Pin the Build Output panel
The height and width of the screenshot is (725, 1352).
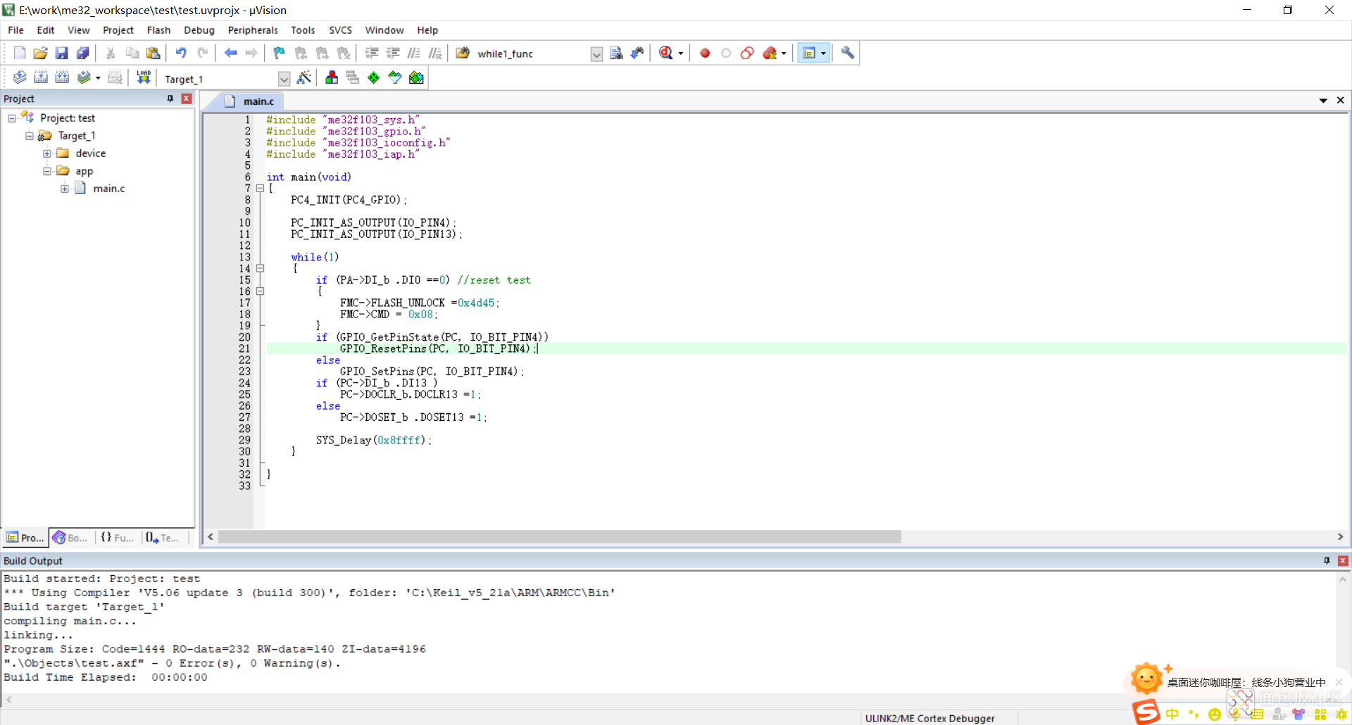1327,561
